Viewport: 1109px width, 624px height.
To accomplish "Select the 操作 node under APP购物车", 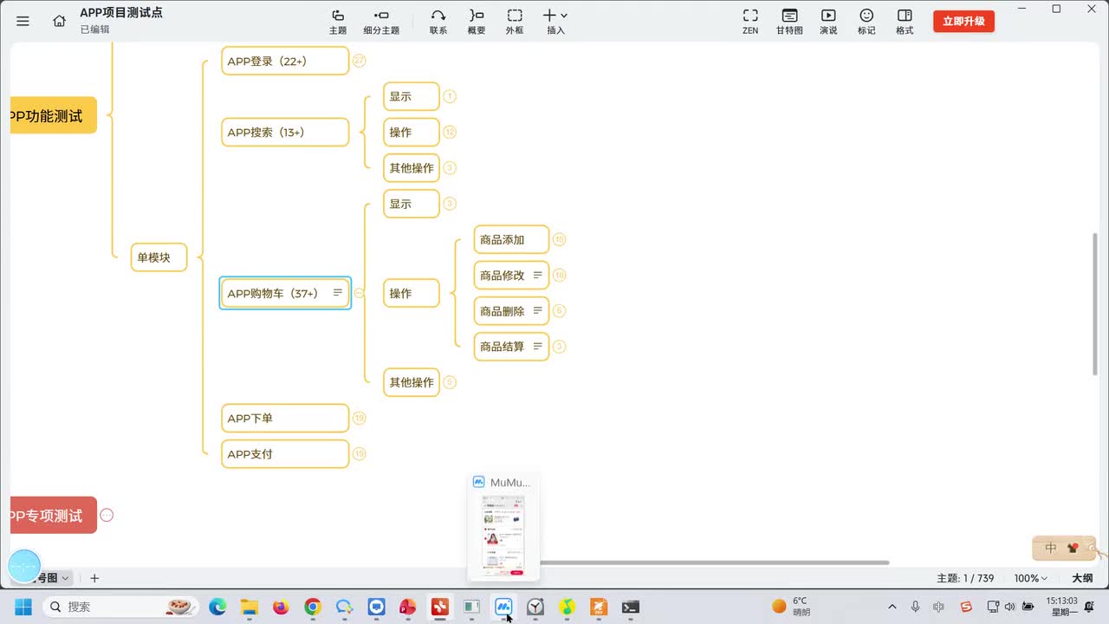I will [412, 293].
